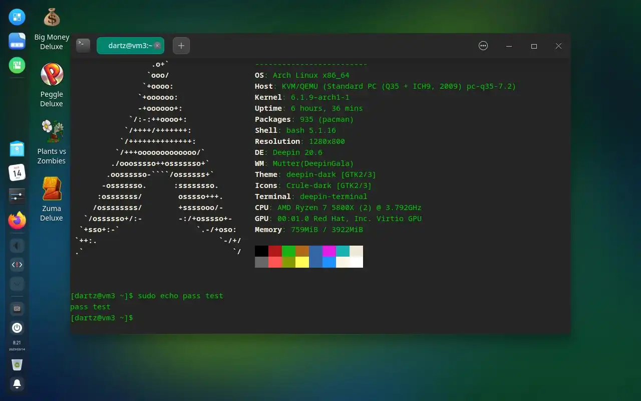Open Plants vs Zombies desktop shortcut
The width and height of the screenshot is (641, 401).
pyautogui.click(x=52, y=142)
